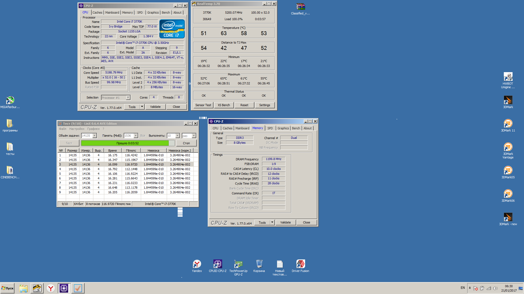Click the Sensor Test button in RealTemp
Screen dimensions: 524x294
tap(203, 105)
